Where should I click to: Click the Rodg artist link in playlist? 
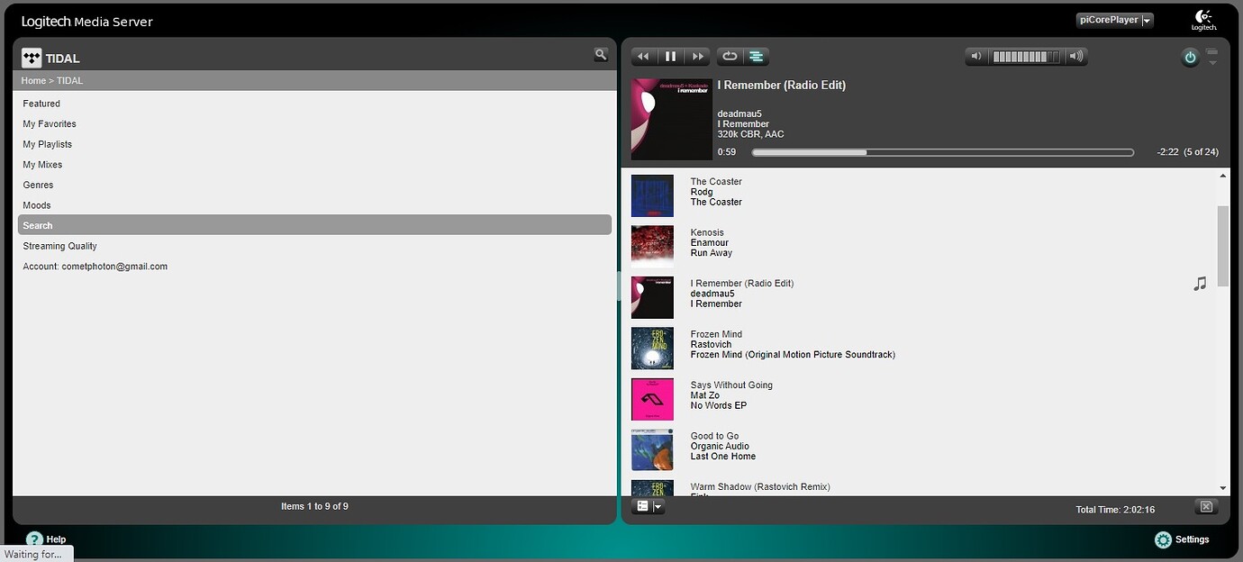[x=702, y=192]
